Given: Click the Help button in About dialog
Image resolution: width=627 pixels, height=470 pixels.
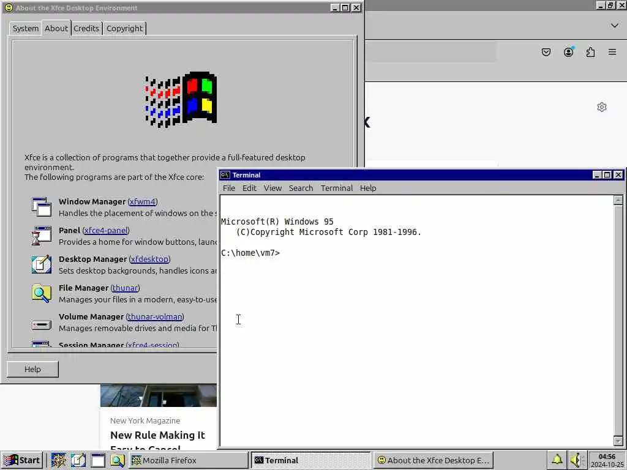Looking at the screenshot, I should (x=32, y=369).
